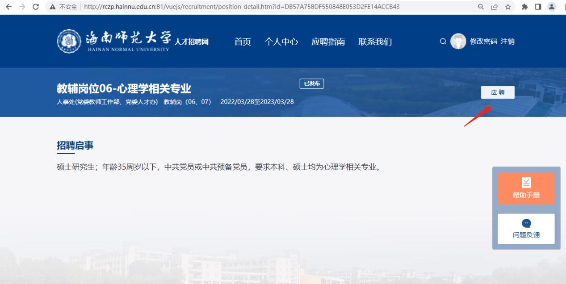Open the 应聘指南 application guide link
Viewport: 566px width, 284px height.
(329, 41)
